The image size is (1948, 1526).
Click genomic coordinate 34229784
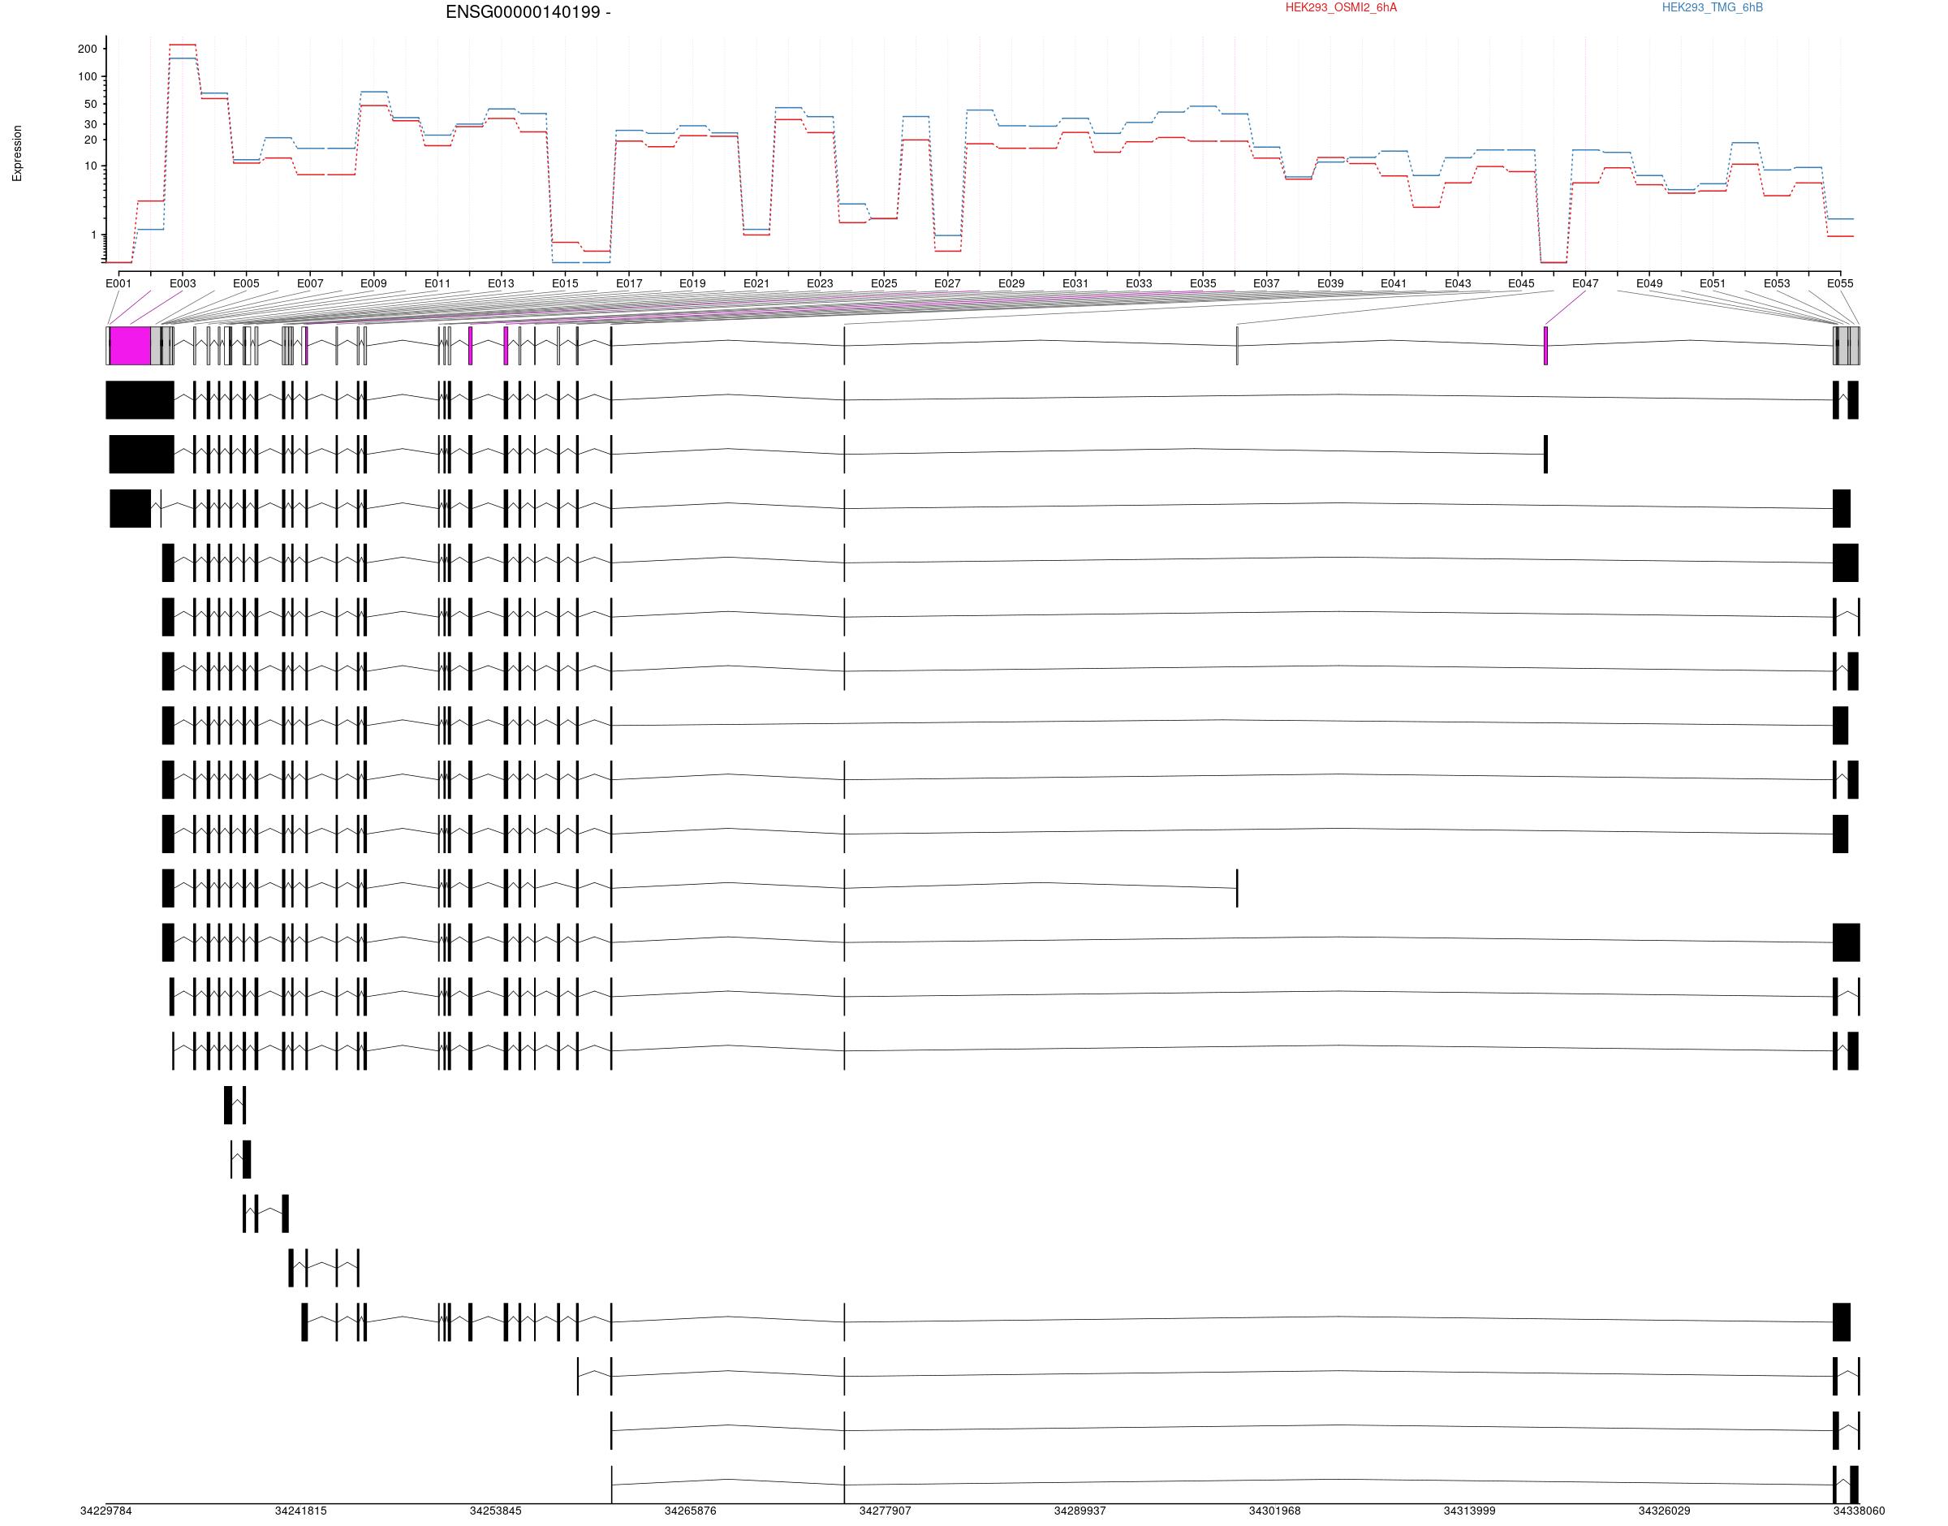106,1511
